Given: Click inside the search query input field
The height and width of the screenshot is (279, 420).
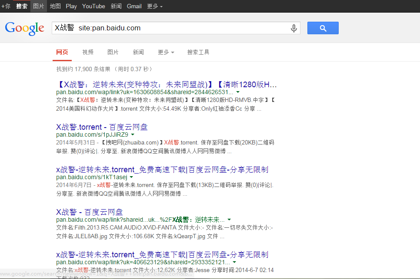Looking at the screenshot, I should pos(170,28).
